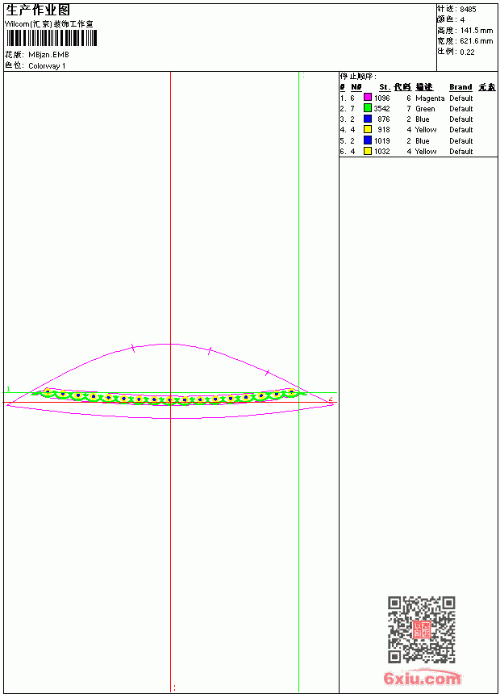Click the 8485 stitch count value

pyautogui.click(x=468, y=10)
